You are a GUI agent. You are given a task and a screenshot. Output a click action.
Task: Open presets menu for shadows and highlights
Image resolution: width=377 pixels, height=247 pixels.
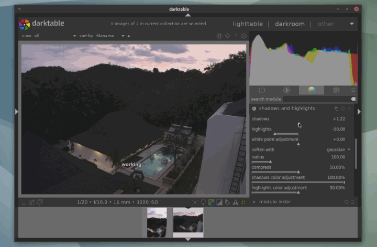[349, 109]
